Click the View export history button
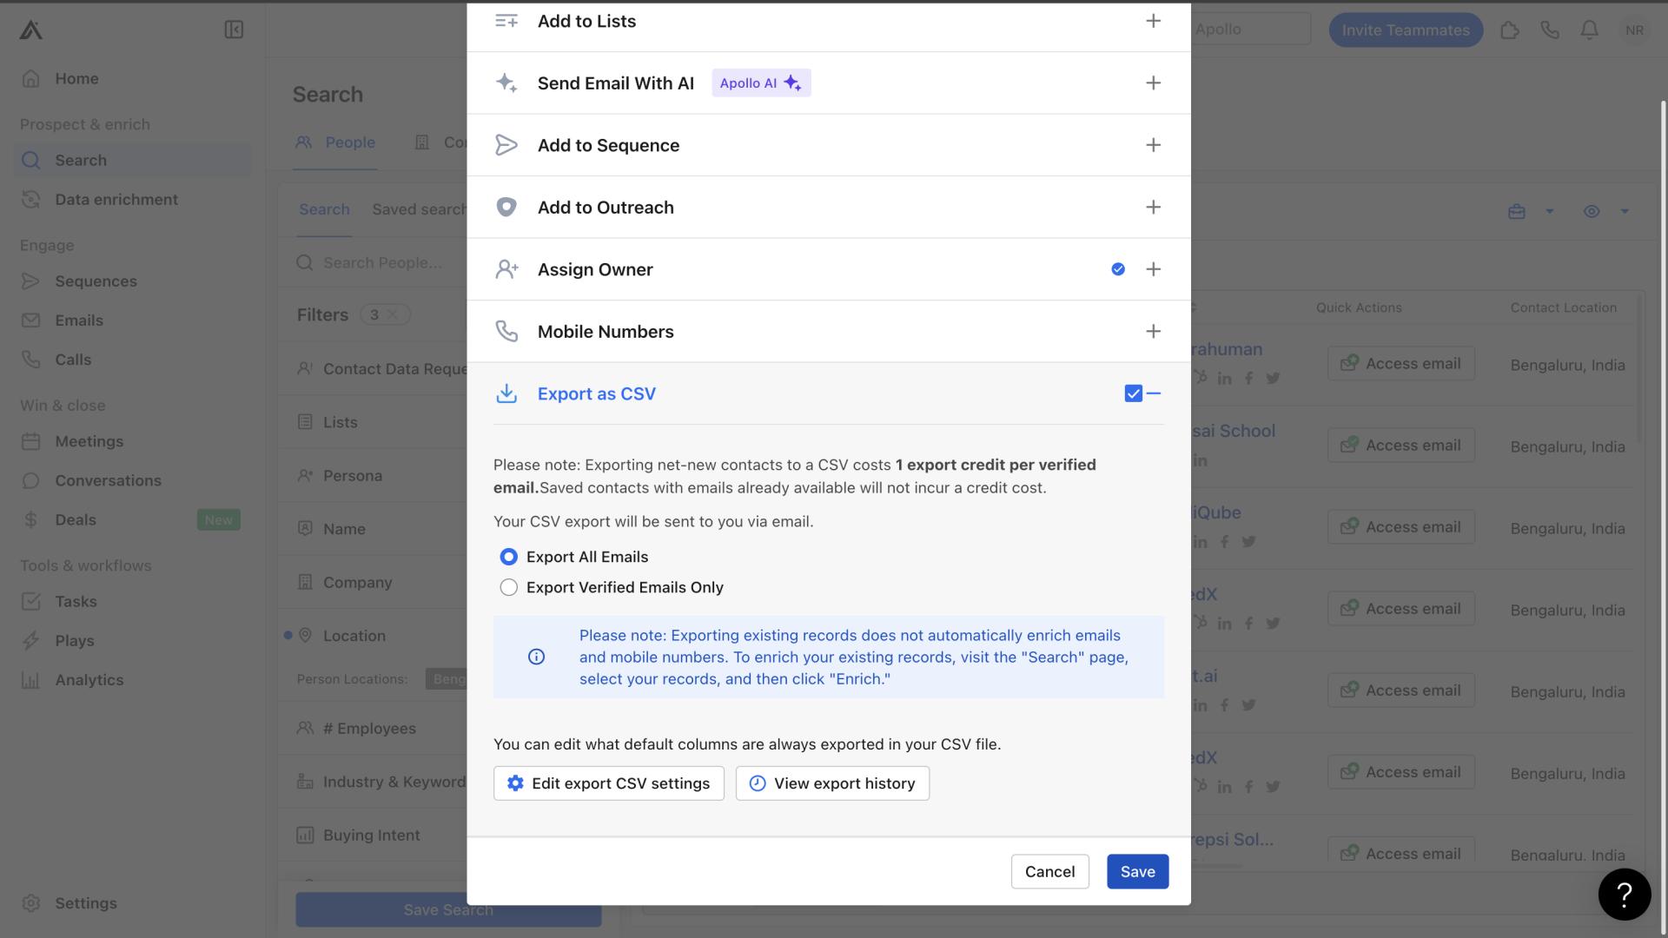Viewport: 1668px width, 938px height. [x=833, y=783]
